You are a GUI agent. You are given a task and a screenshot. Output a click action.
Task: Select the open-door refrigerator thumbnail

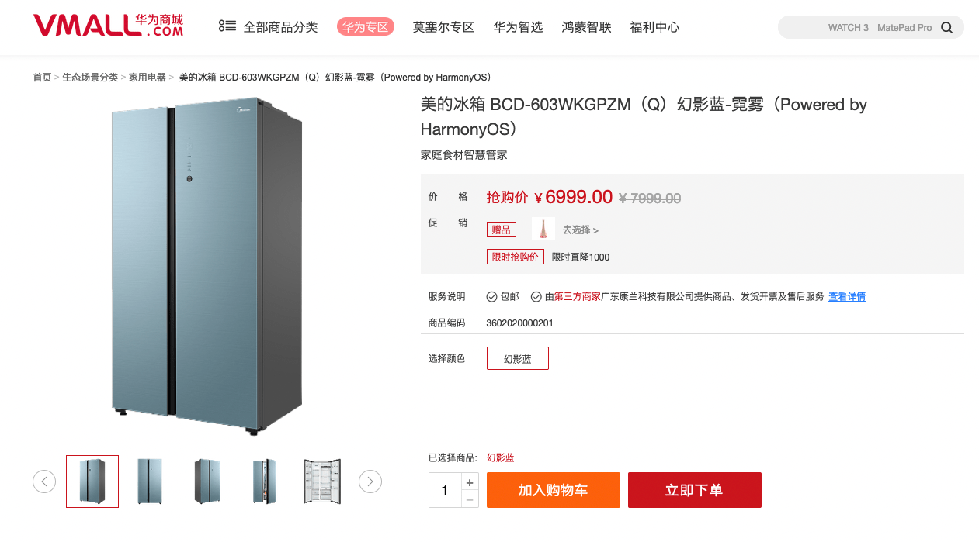tap(322, 482)
